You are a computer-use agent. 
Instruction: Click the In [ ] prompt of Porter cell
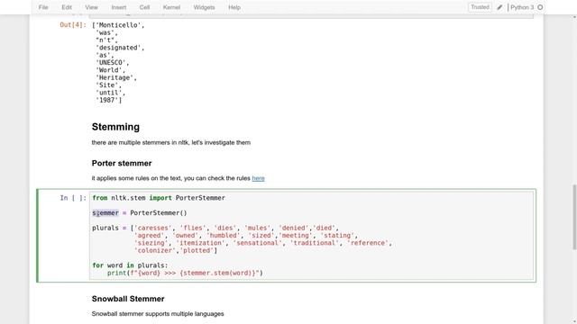click(x=73, y=198)
